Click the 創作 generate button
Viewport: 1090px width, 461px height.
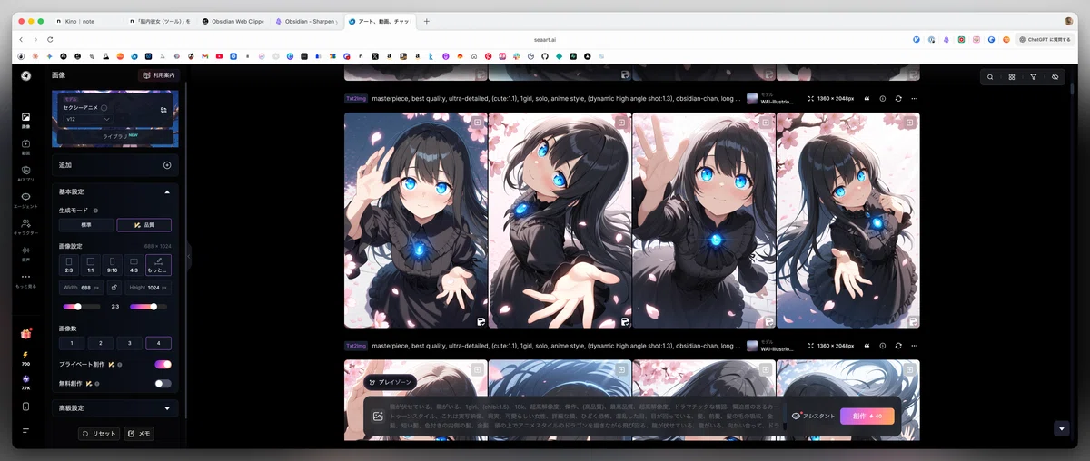point(867,416)
